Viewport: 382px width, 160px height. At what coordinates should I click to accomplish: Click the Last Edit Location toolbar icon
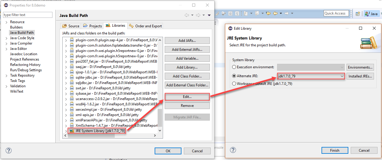[268, 13]
